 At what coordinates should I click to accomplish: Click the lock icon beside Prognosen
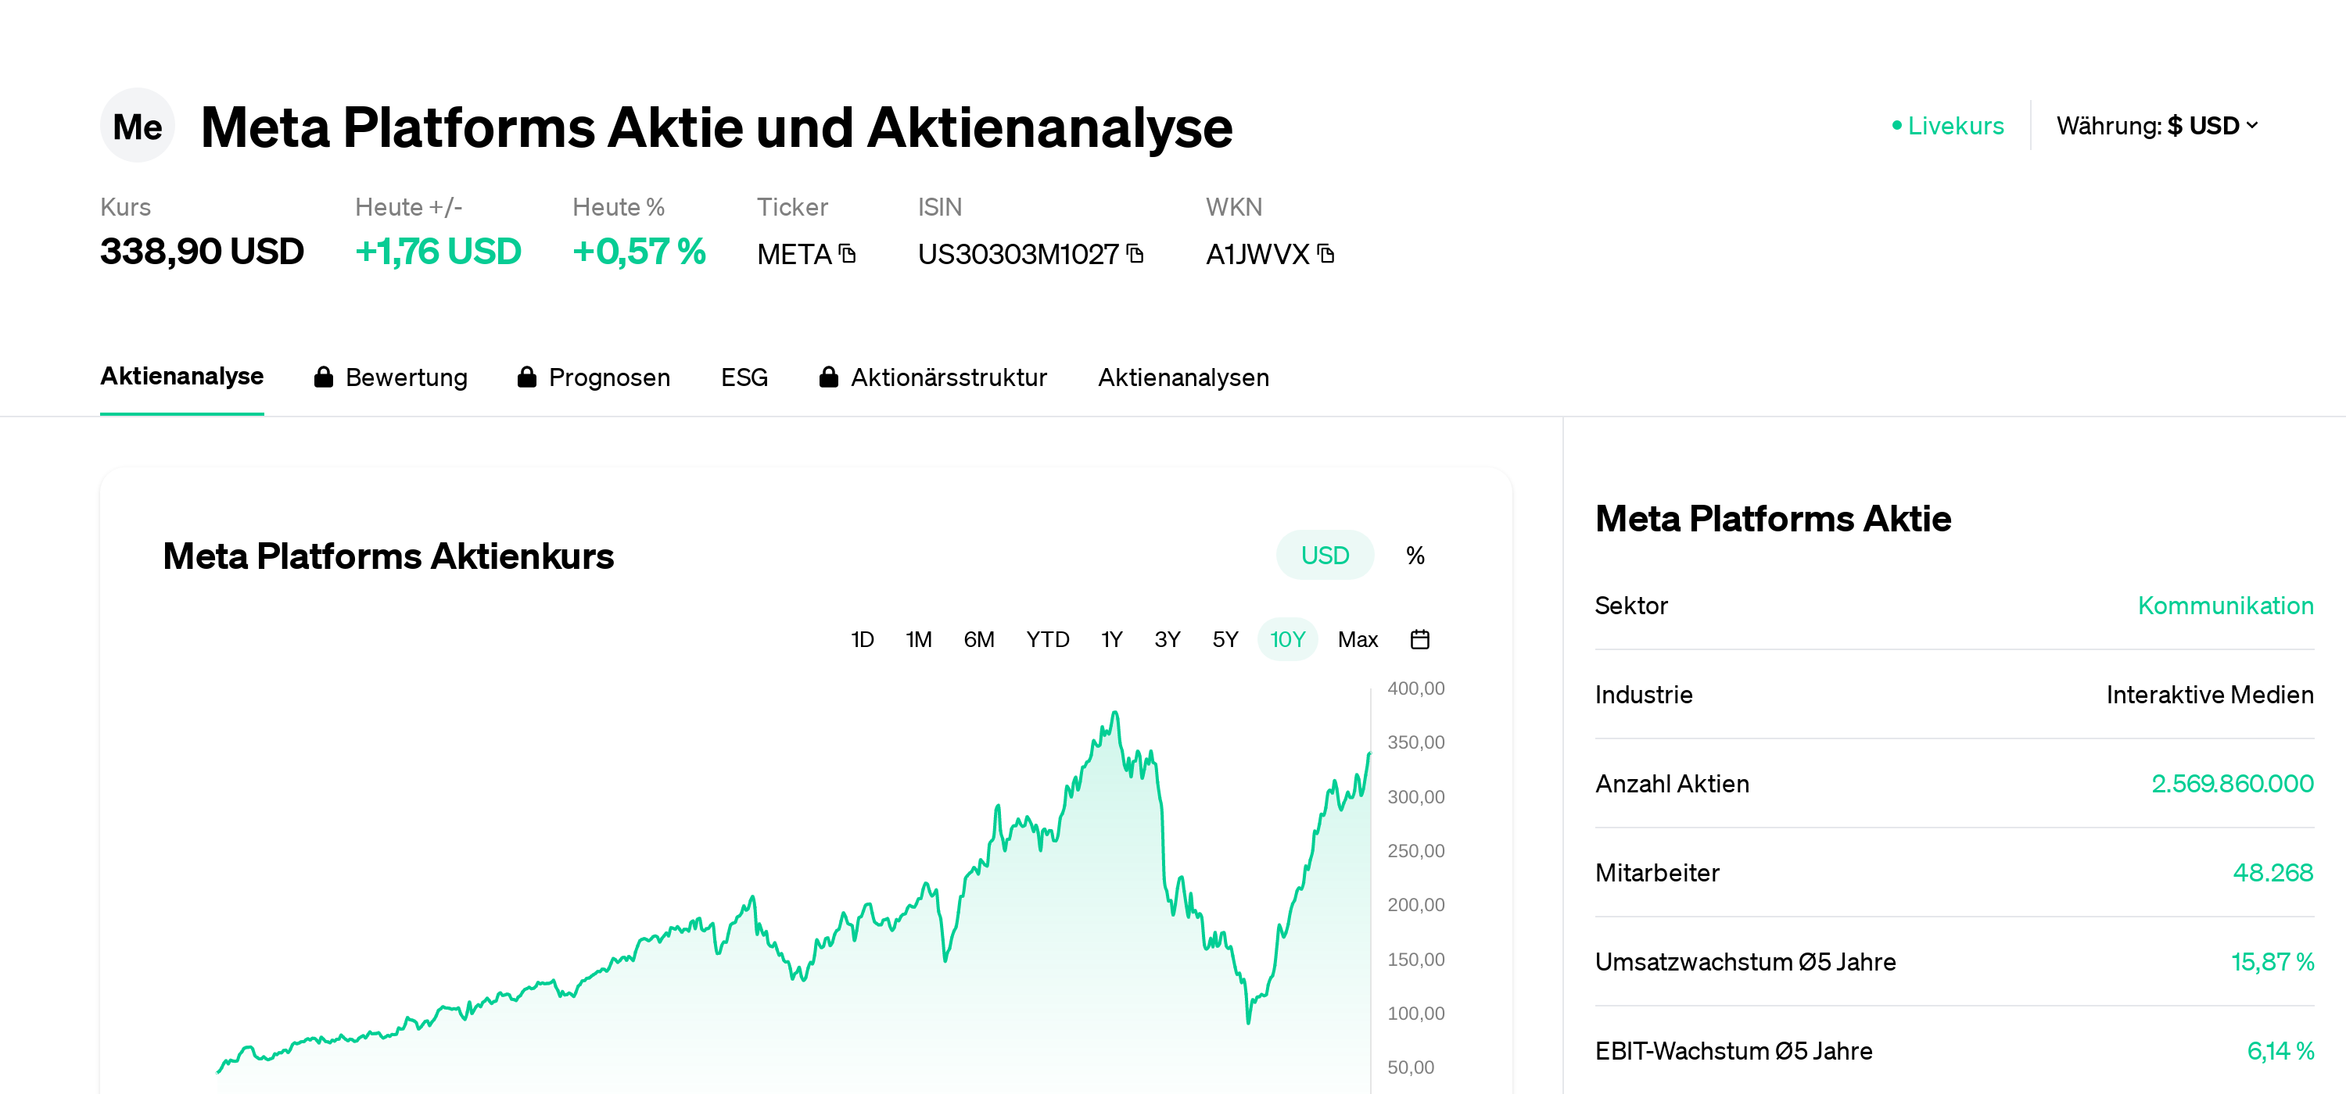click(x=526, y=377)
